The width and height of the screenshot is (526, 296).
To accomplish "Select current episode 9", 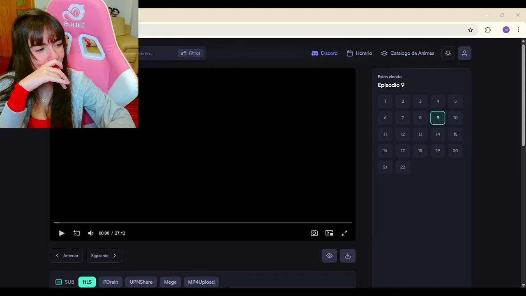I will (x=438, y=118).
